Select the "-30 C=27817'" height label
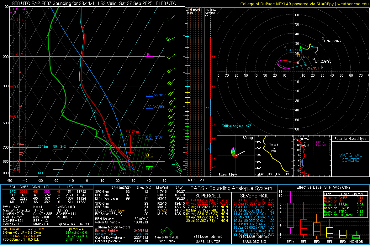Screen dimensions: 370x245 156,95
